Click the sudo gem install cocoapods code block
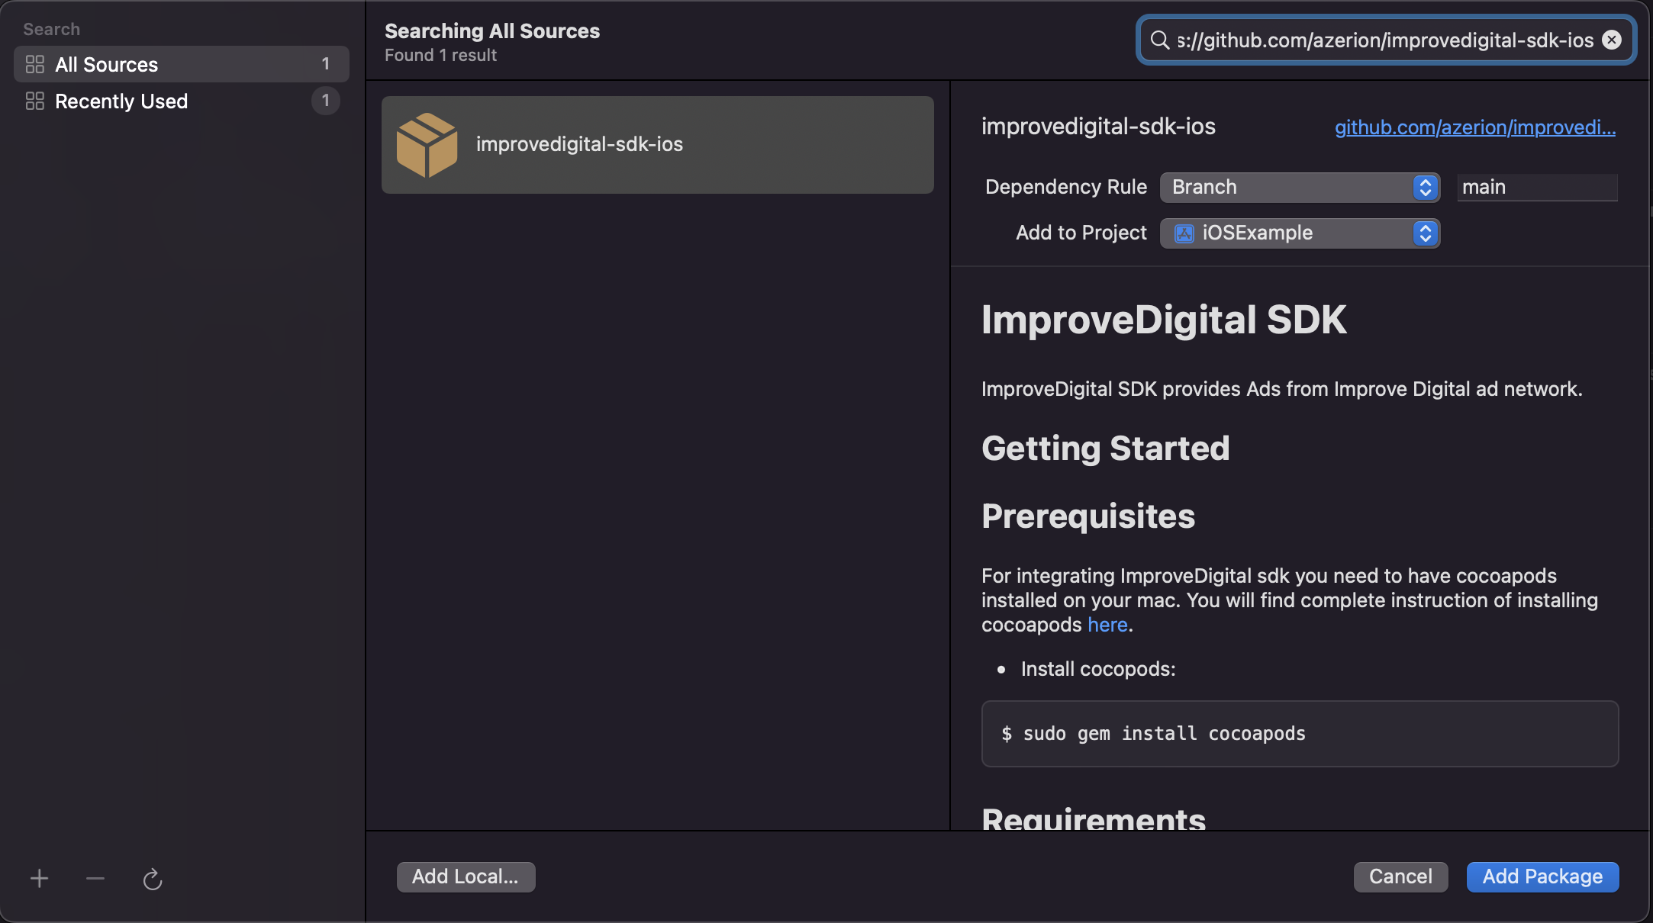 pos(1300,734)
